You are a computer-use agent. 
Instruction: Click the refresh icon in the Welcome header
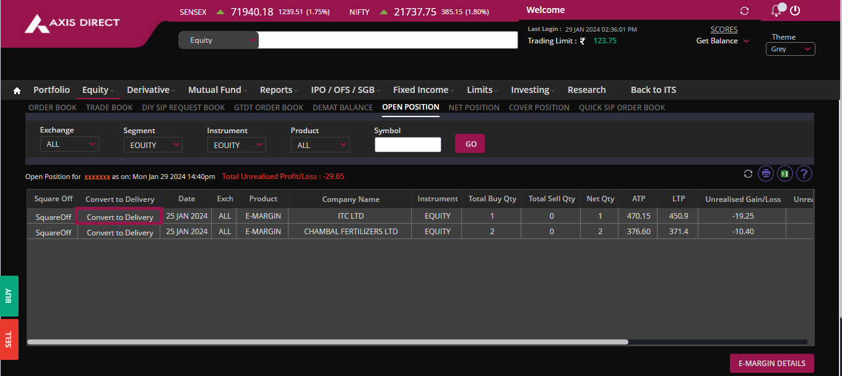coord(744,11)
